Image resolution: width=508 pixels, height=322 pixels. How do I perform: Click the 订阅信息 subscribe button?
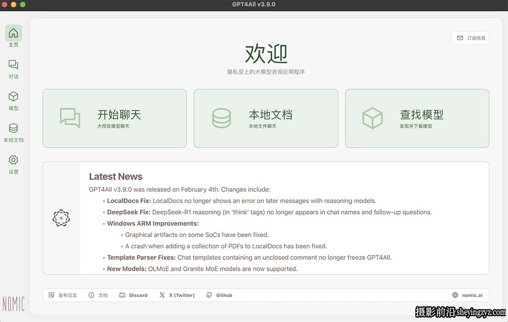(x=470, y=38)
